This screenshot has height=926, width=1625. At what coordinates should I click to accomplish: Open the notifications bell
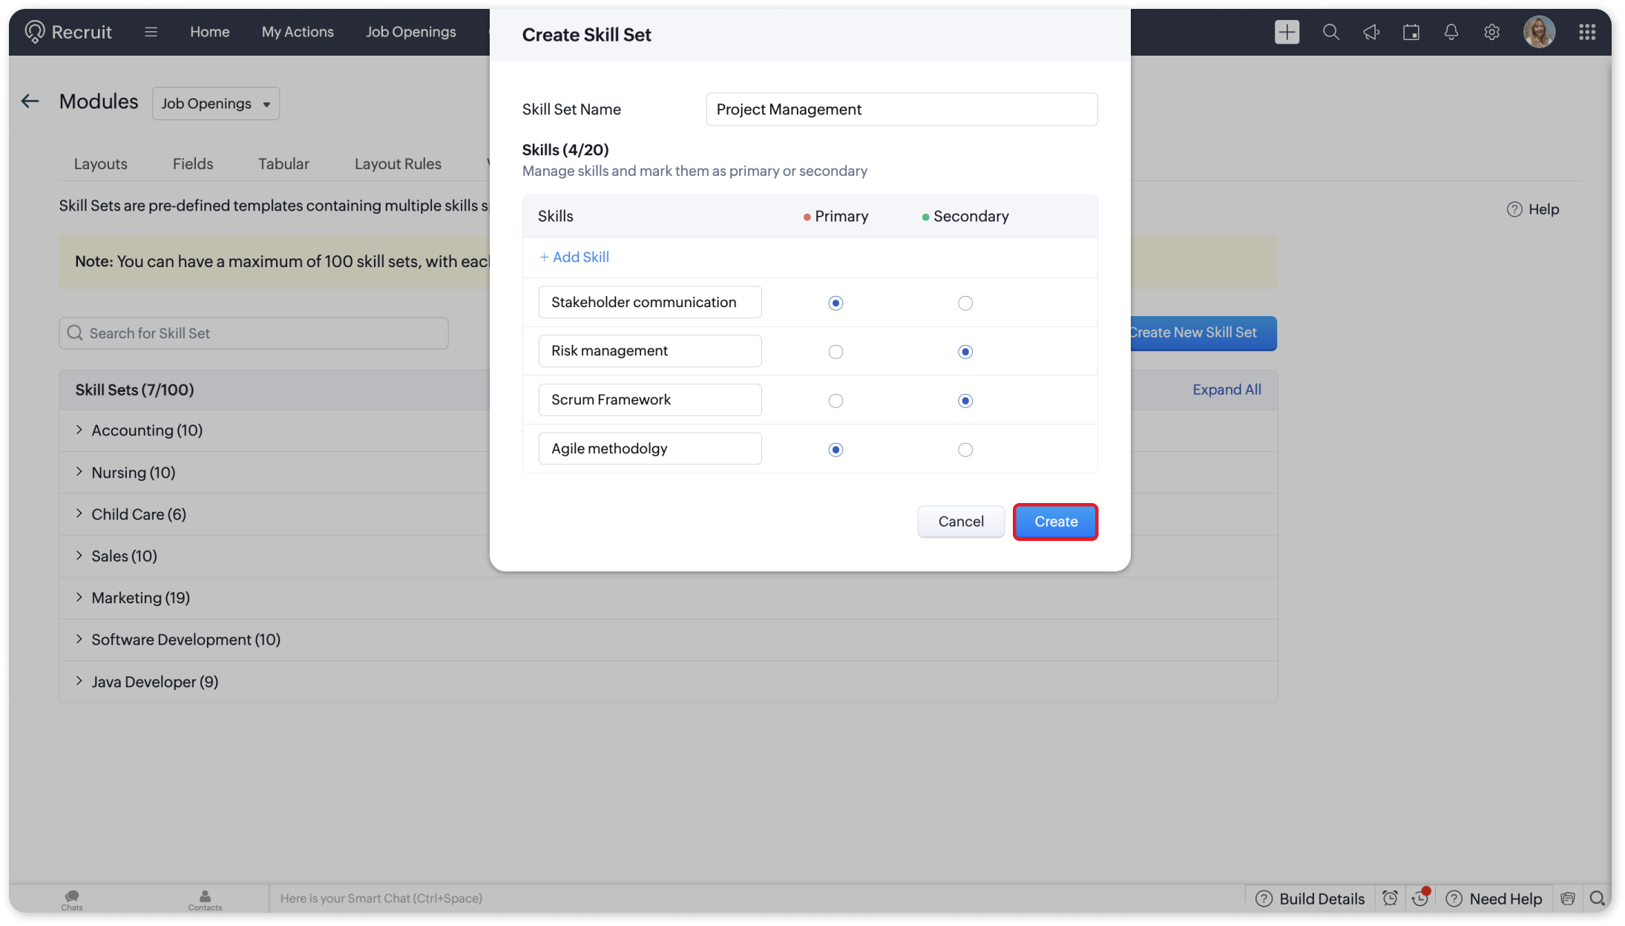pos(1451,32)
